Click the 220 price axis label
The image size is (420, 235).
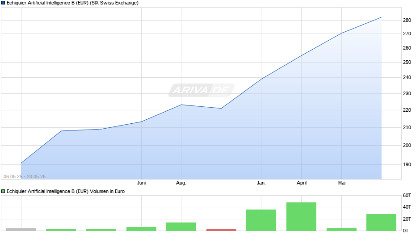(407, 110)
